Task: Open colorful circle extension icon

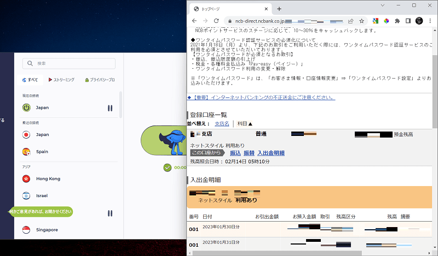Action: (387, 21)
